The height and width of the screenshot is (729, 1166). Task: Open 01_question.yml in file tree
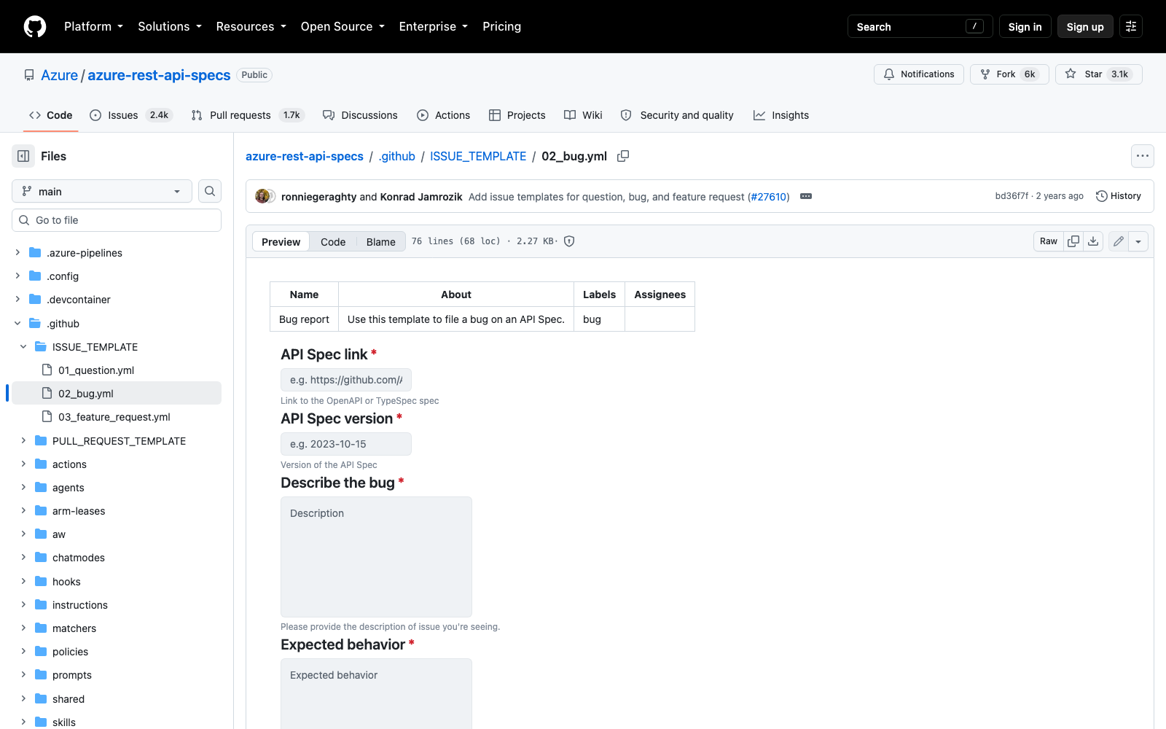click(96, 370)
